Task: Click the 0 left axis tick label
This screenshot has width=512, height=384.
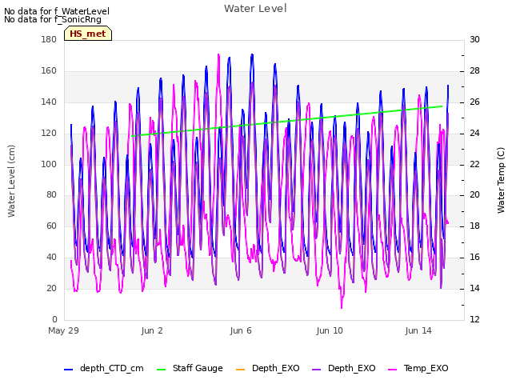Action: pyautogui.click(x=54, y=319)
